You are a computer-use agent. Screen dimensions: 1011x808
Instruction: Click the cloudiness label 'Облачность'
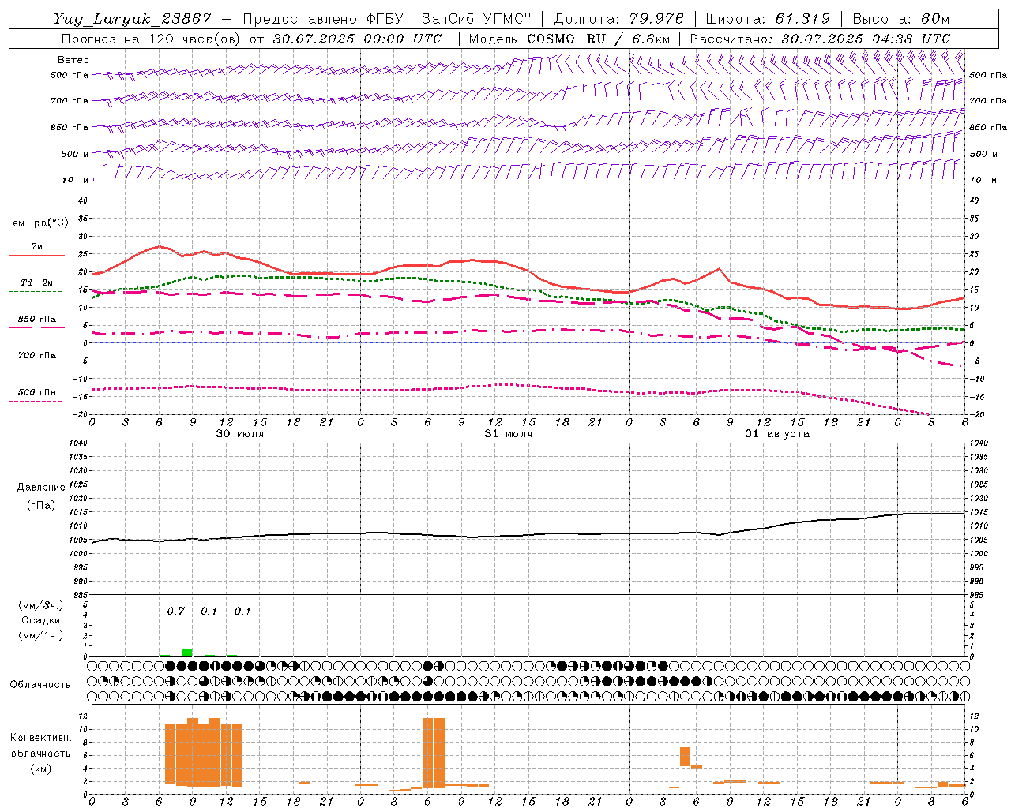pos(40,685)
